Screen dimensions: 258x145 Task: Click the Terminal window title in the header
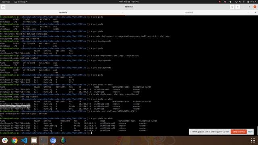[x=129, y=7]
